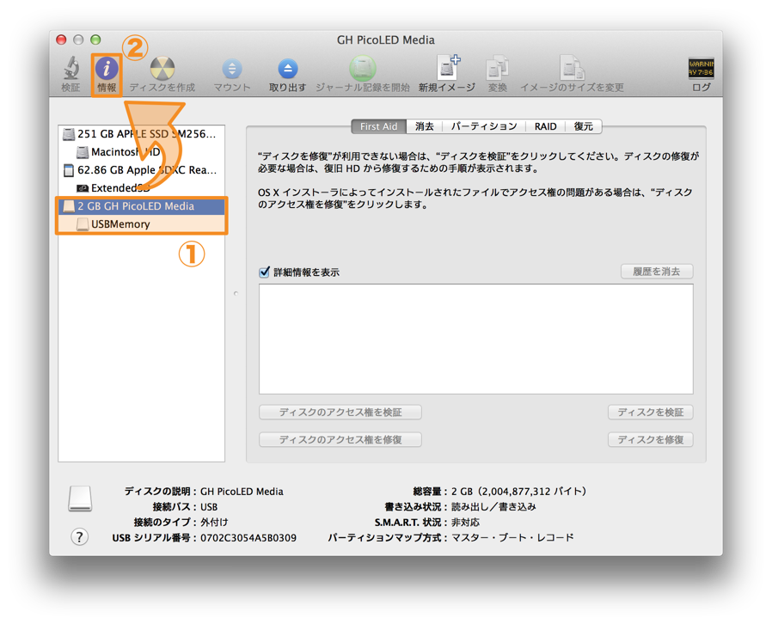The width and height of the screenshot is (772, 624).
Task: Click the disk icon beside ディスクの説明
Action: click(80, 499)
